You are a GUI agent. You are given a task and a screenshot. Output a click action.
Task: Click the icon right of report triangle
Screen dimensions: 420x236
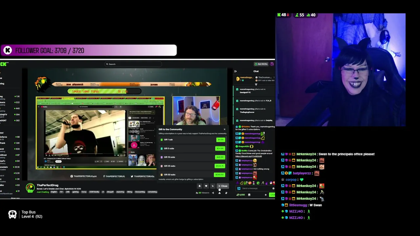point(226,193)
